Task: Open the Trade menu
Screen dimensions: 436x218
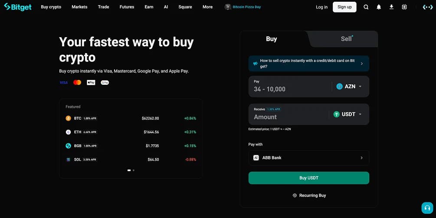Action: [x=103, y=7]
